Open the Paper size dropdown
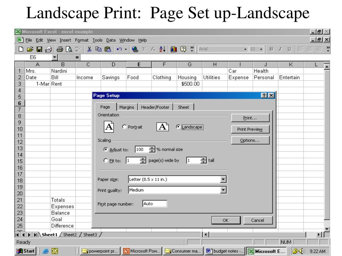 coord(223,179)
